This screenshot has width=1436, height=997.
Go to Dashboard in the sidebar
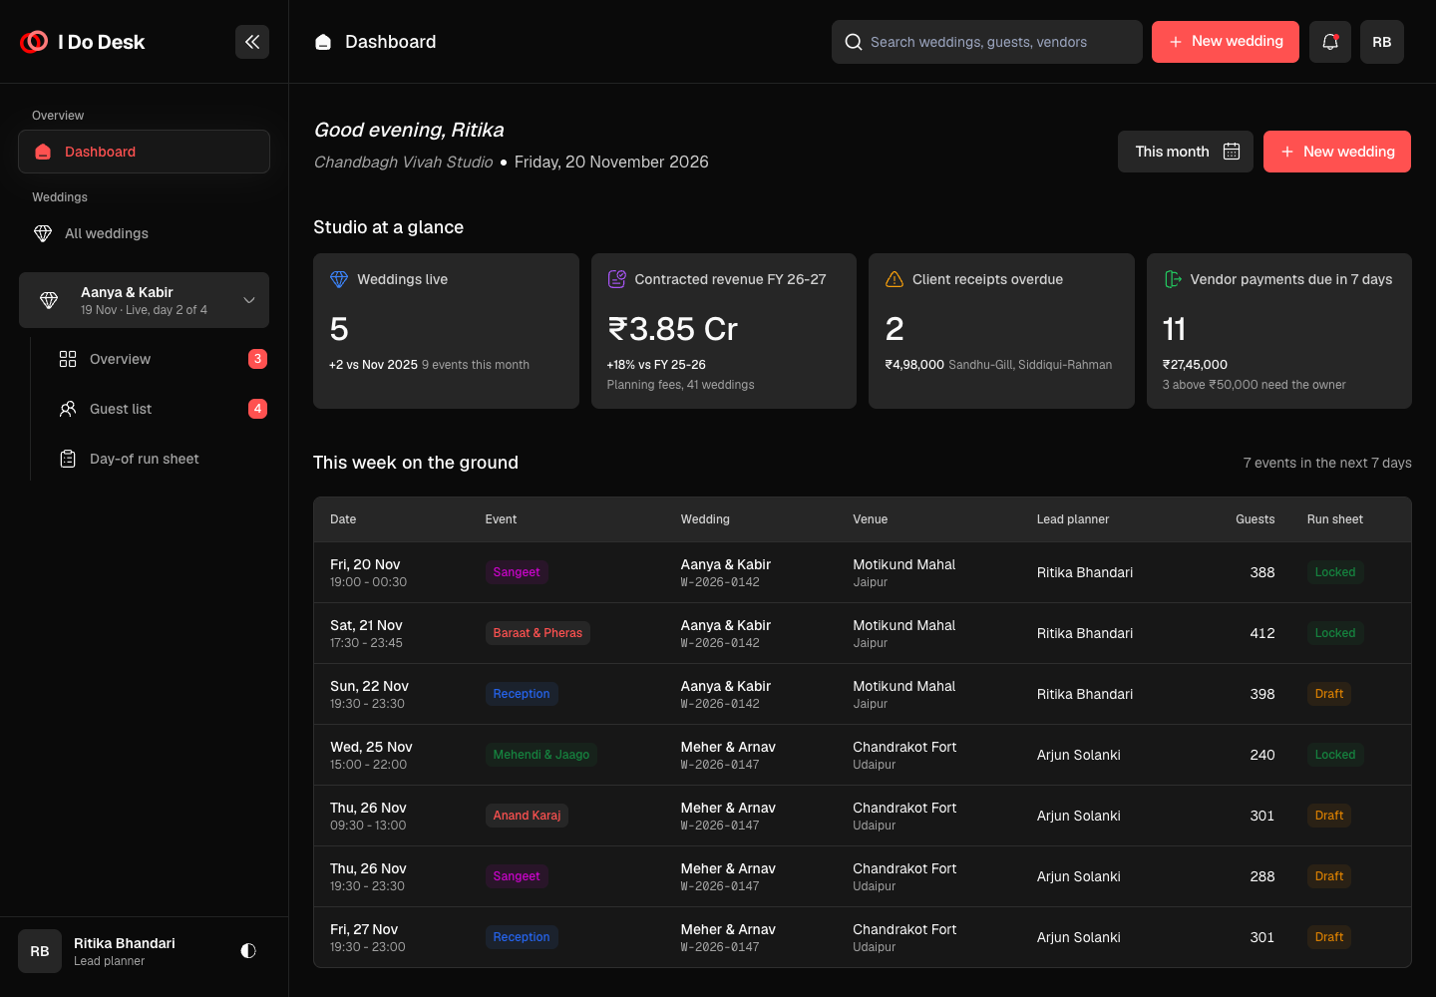(x=144, y=152)
